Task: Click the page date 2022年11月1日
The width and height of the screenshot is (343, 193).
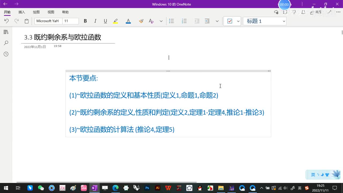Action: coord(35,47)
